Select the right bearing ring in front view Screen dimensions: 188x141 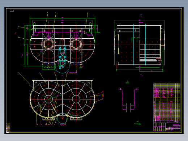click(76, 44)
